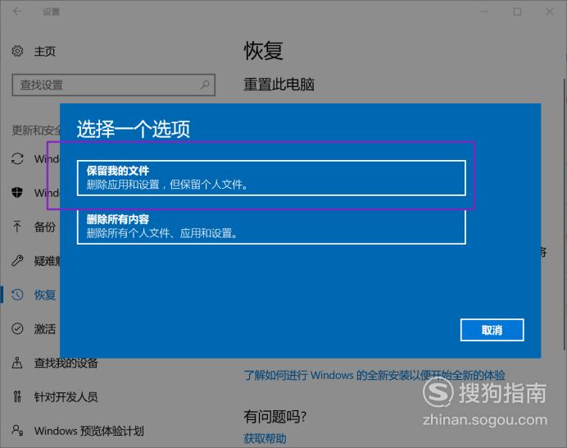Open 针对开发人员 in the sidebar
Image resolution: width=567 pixels, height=448 pixels.
[66, 397]
